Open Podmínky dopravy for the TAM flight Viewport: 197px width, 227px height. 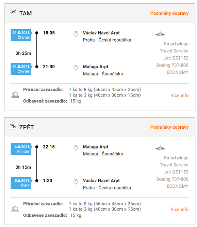pyautogui.click(x=169, y=13)
